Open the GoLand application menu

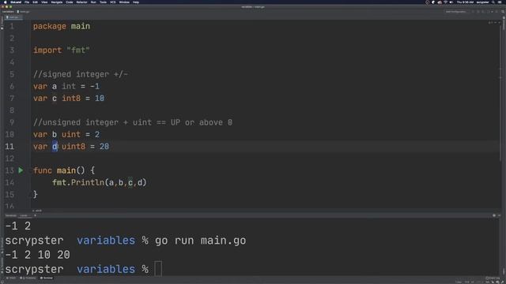(x=16, y=2)
